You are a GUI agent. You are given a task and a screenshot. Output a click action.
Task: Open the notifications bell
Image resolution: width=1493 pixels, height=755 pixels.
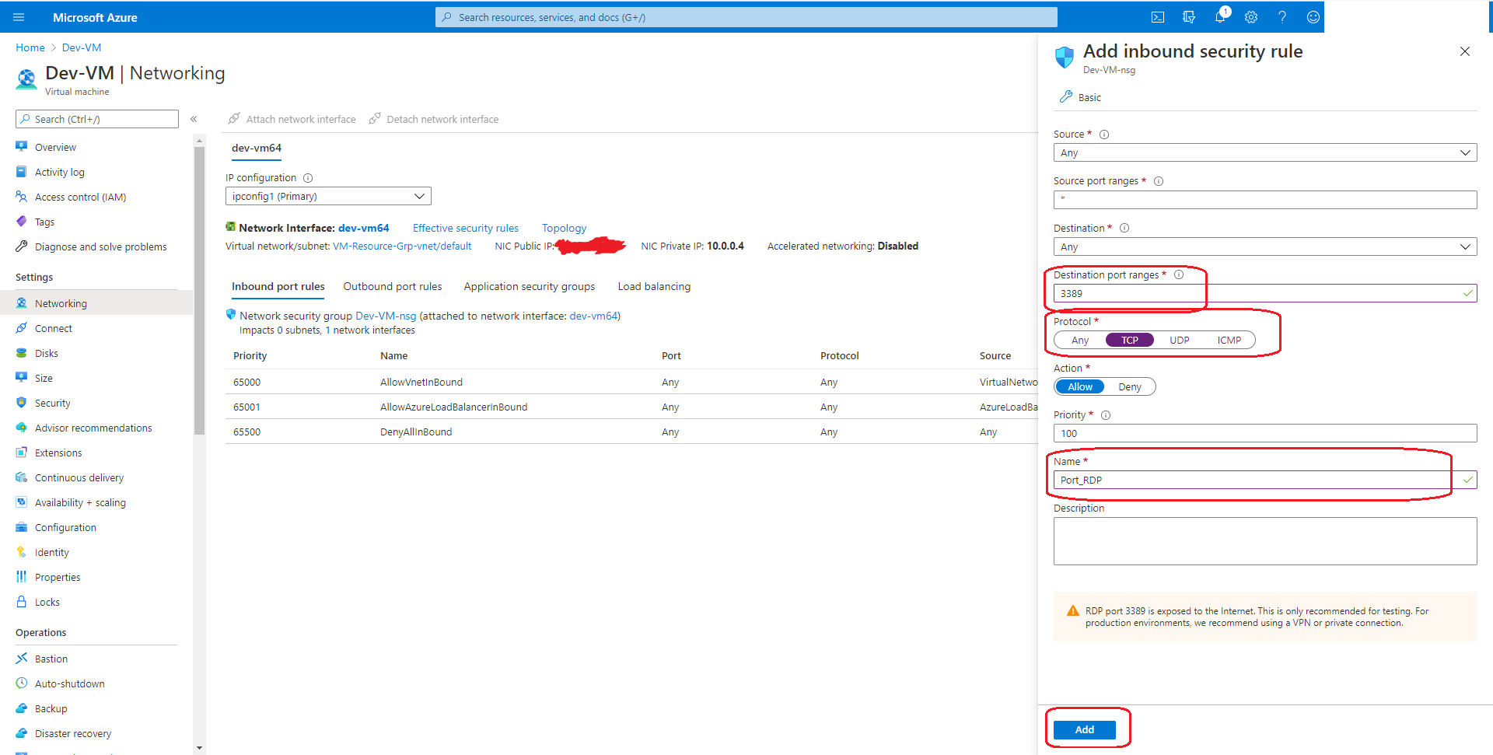[1220, 17]
